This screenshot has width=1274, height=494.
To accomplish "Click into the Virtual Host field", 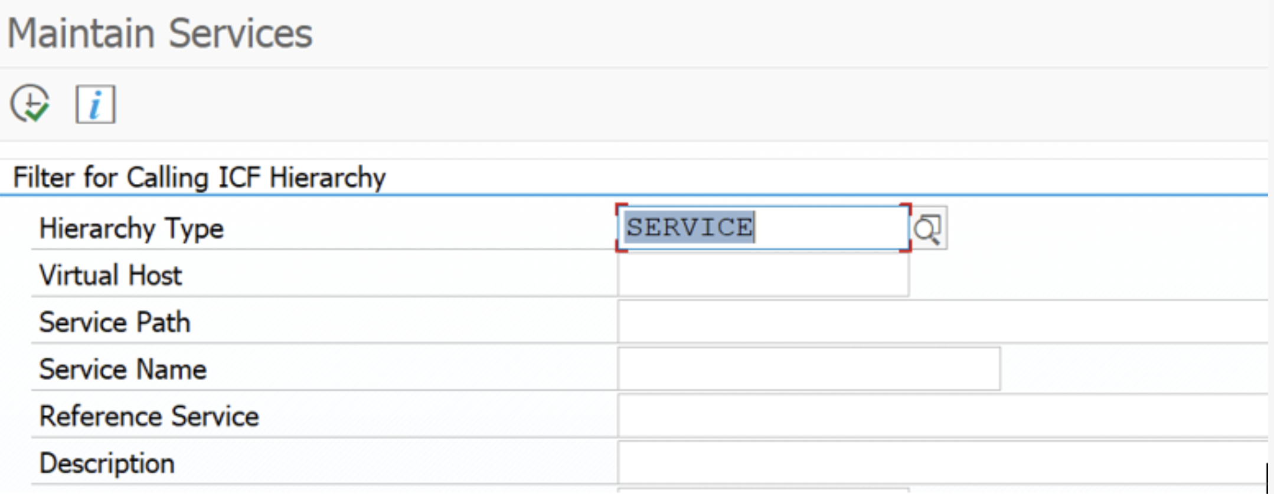I will [x=763, y=275].
